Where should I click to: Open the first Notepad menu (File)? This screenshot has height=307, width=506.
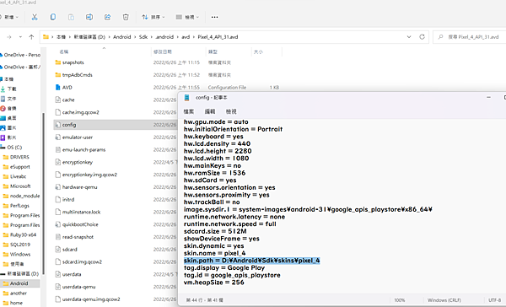point(189,111)
